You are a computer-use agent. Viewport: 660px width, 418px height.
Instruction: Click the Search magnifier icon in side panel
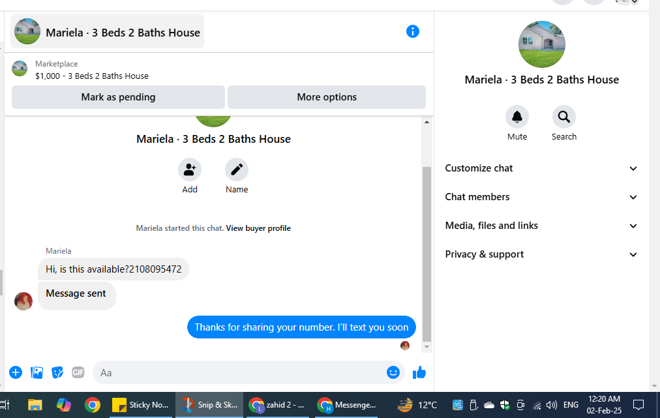pyautogui.click(x=563, y=117)
